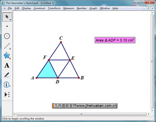The width and height of the screenshot is (156, 122).
Task: Select the Compass circle tool
Action: pos(7,36)
